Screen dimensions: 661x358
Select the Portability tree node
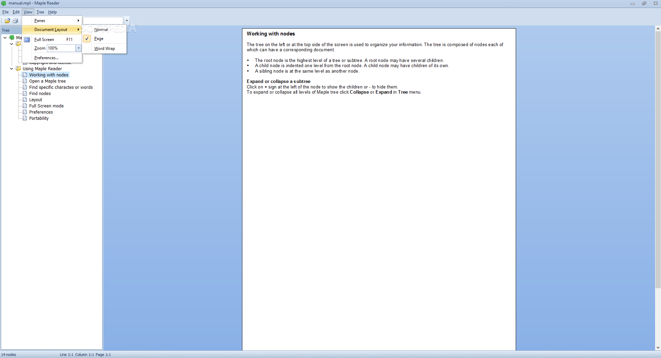pos(39,118)
